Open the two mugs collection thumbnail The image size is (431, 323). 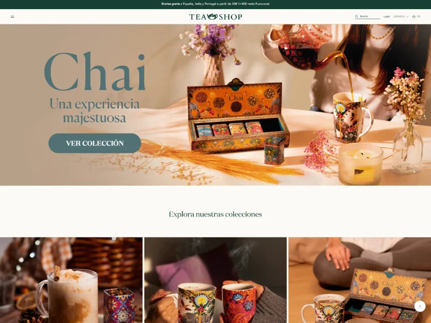tap(215, 280)
